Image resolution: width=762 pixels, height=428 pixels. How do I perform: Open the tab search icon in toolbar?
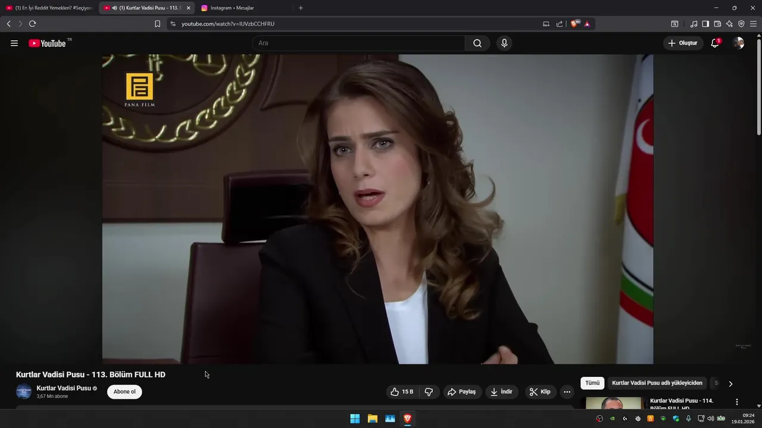(x=674, y=24)
